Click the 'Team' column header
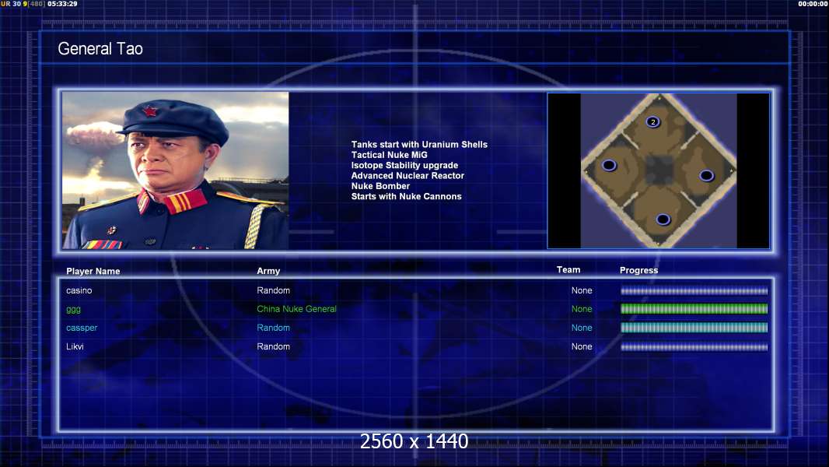Image resolution: width=829 pixels, height=467 pixels. pos(568,270)
